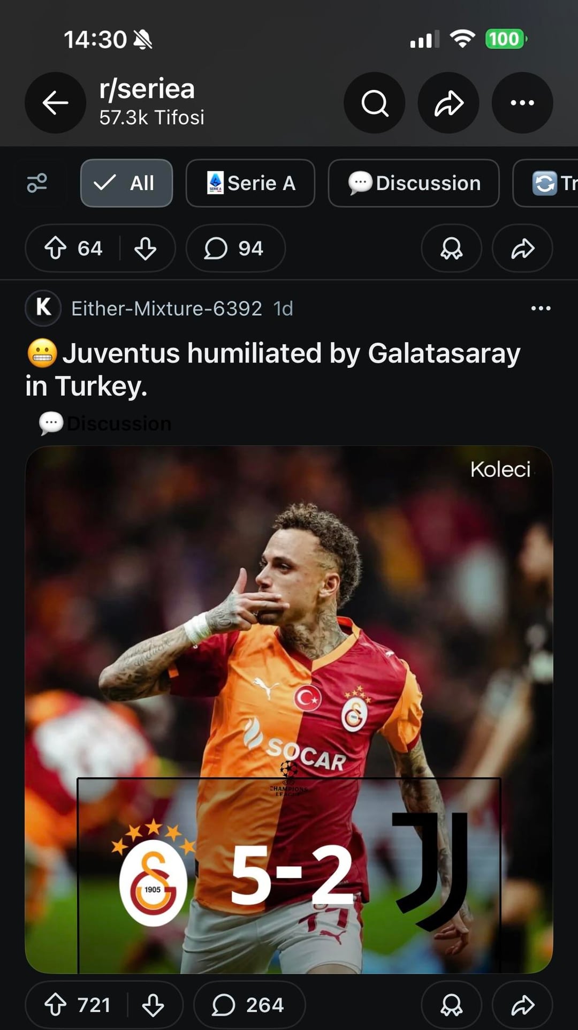Share the r/seriea community

coord(448,103)
